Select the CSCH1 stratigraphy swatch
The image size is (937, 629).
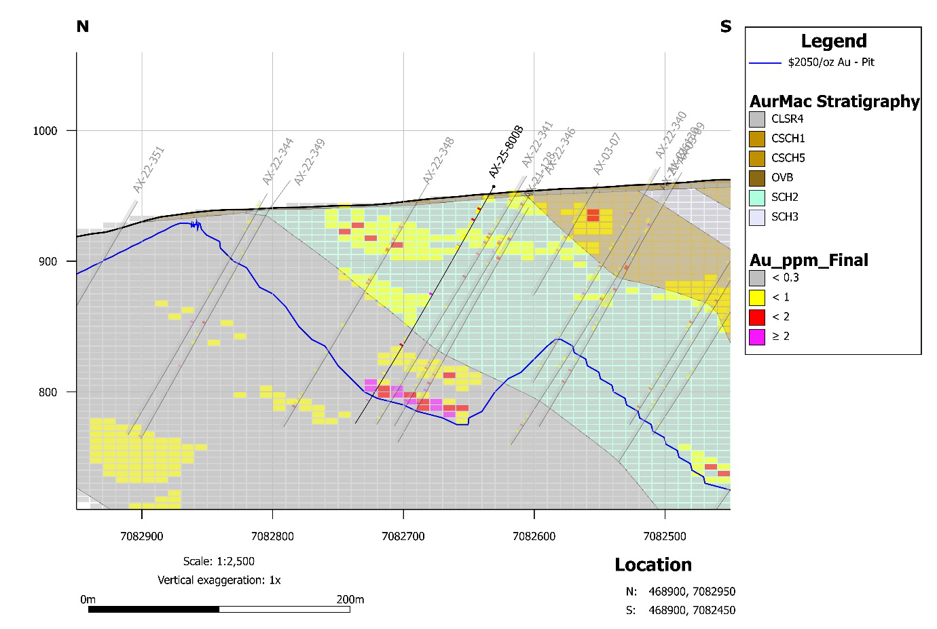756,139
